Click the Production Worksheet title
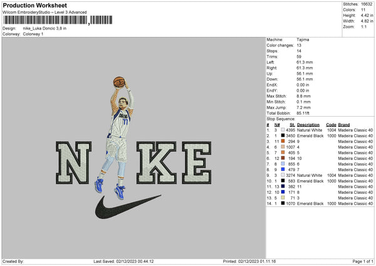376x266 pixels. tap(34, 5)
